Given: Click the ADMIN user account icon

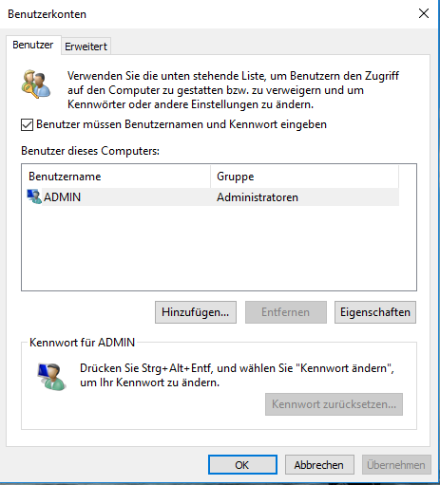Looking at the screenshot, I should (x=34, y=196).
